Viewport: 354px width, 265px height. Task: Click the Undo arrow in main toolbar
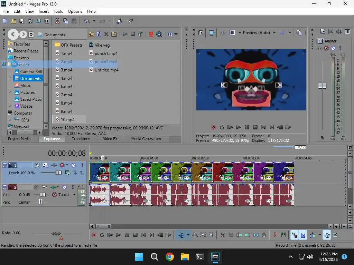click(x=87, y=21)
